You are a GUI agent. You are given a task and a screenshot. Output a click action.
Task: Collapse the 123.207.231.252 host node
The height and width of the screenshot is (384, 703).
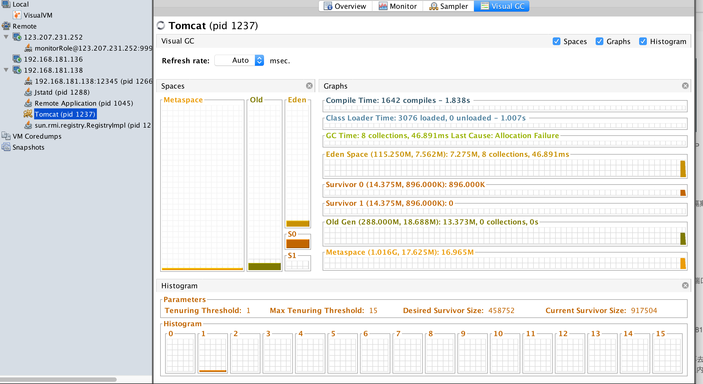click(x=6, y=37)
